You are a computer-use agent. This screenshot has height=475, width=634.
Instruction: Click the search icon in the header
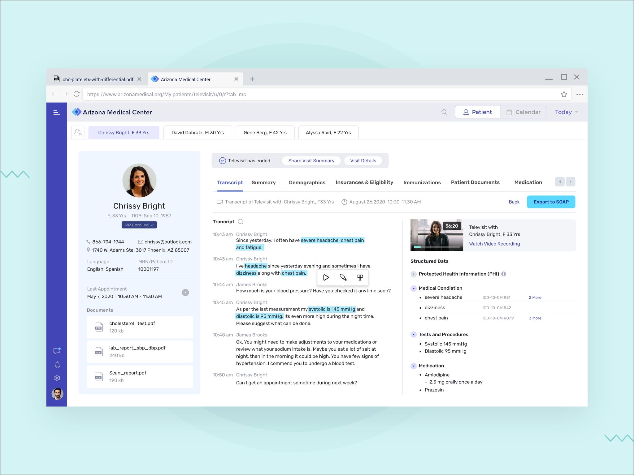(x=444, y=112)
